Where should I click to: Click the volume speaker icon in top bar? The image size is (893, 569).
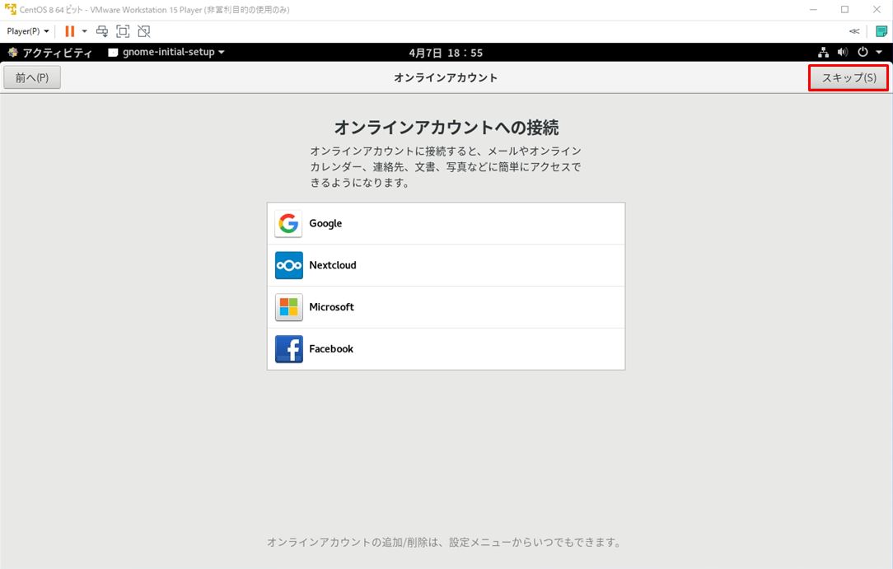[843, 53]
